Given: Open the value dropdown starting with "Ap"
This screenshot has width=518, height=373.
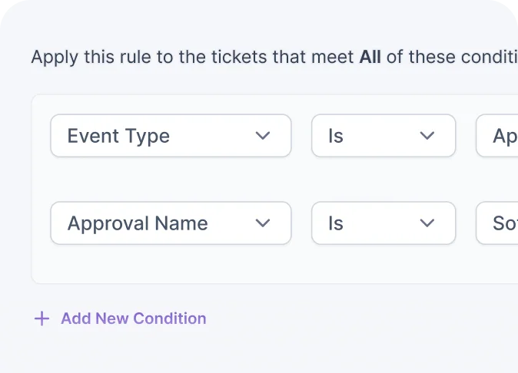Looking at the screenshot, I should tap(498, 136).
